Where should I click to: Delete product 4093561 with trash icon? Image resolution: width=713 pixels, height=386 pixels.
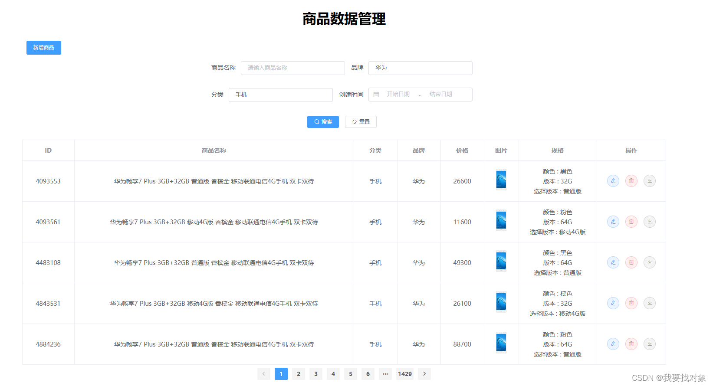point(631,222)
